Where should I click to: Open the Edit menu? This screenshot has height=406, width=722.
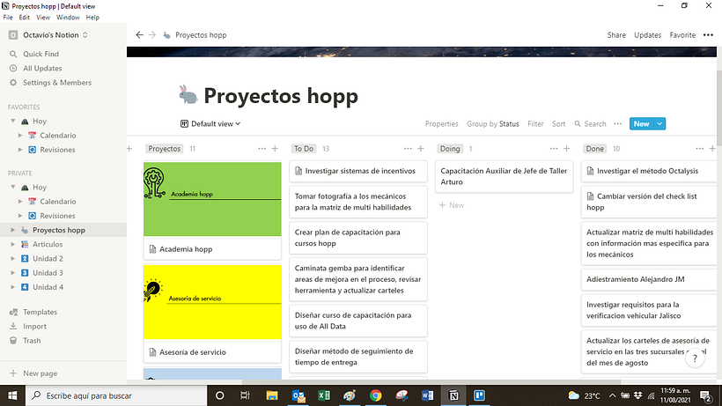[x=25, y=17]
